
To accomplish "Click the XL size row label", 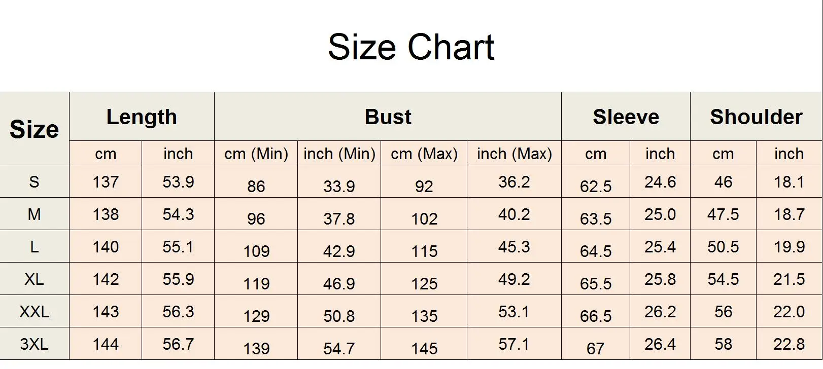I will (x=34, y=279).
